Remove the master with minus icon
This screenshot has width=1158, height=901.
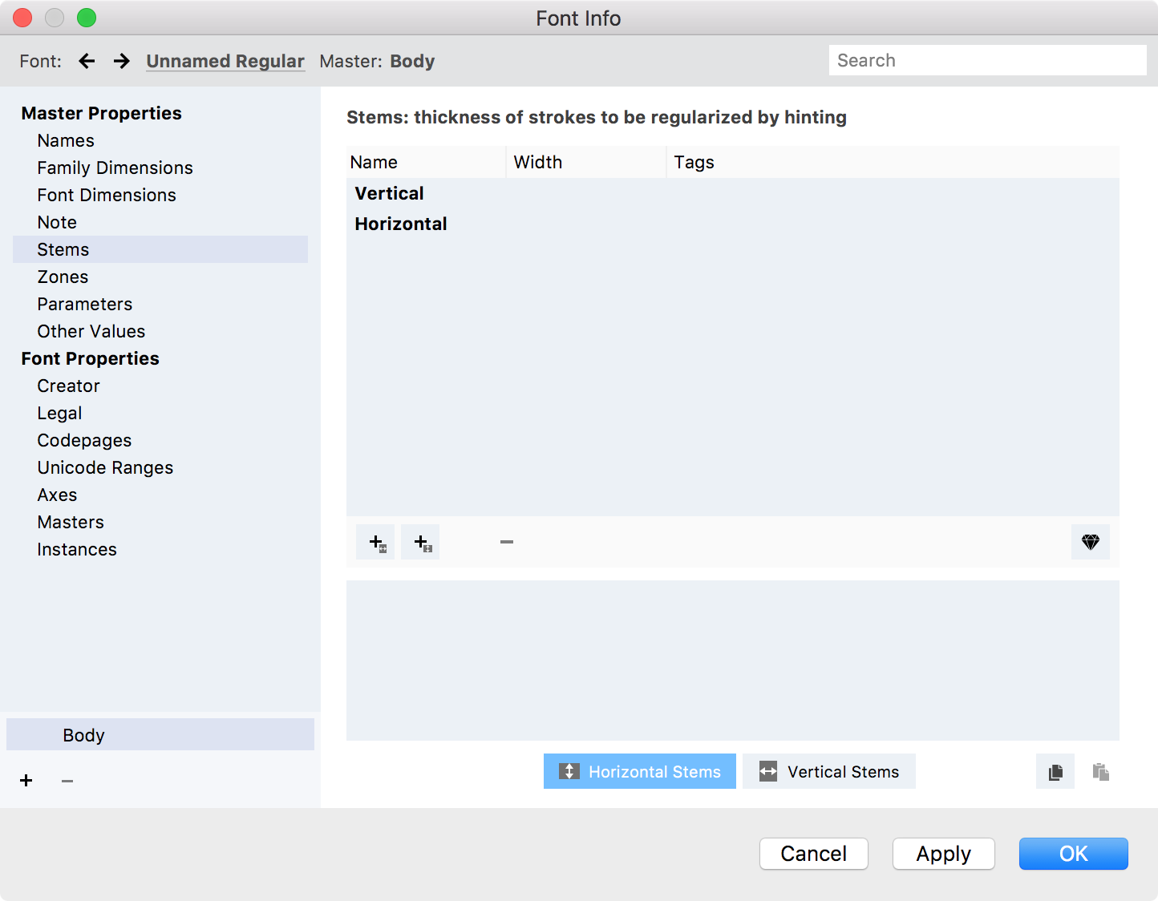[67, 781]
